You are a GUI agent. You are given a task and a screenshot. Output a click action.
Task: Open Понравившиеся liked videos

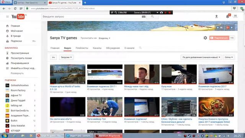pyautogui.click(x=20, y=63)
